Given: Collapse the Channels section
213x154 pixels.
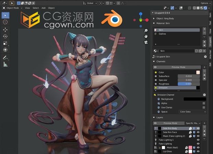Looking at the screenshot, I should tap(154, 61).
